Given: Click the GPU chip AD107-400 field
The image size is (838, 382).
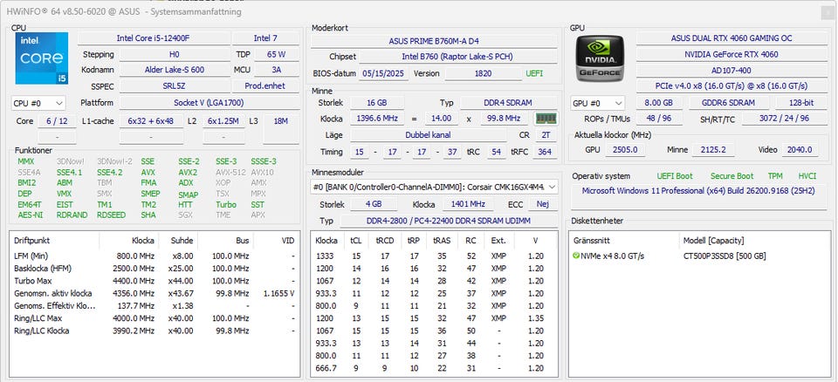Looking at the screenshot, I should pos(732,71).
